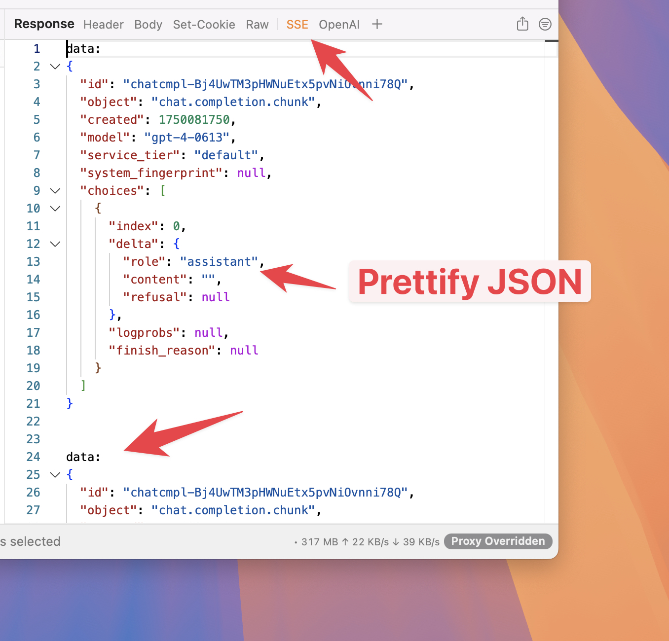Collapse the second JSON object at line 25
The image size is (669, 641).
pyautogui.click(x=55, y=475)
